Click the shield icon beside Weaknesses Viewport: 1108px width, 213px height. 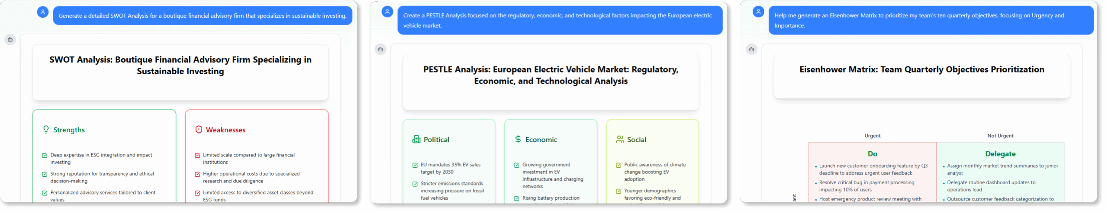coord(199,129)
